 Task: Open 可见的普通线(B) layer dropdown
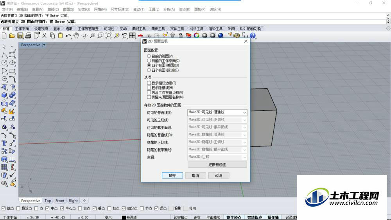(217, 112)
